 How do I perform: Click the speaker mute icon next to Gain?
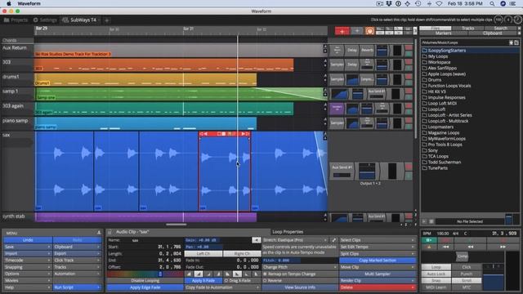pos(256,240)
